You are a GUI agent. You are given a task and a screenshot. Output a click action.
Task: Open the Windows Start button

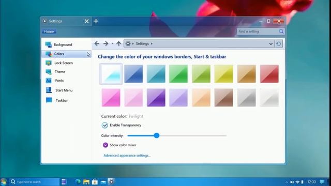4,182
